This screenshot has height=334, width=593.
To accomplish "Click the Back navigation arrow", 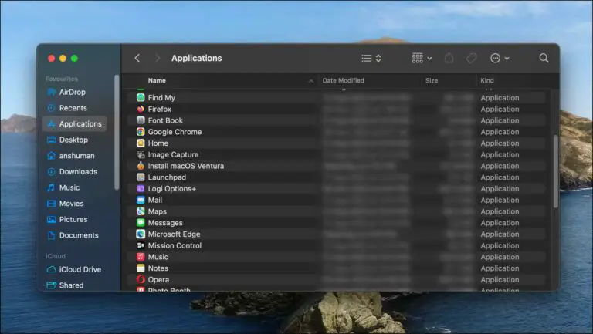I will pyautogui.click(x=137, y=59).
